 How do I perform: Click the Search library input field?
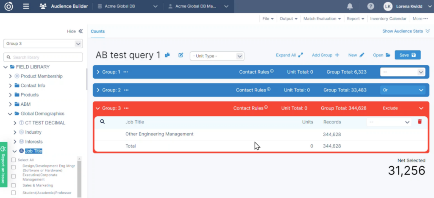point(43,57)
